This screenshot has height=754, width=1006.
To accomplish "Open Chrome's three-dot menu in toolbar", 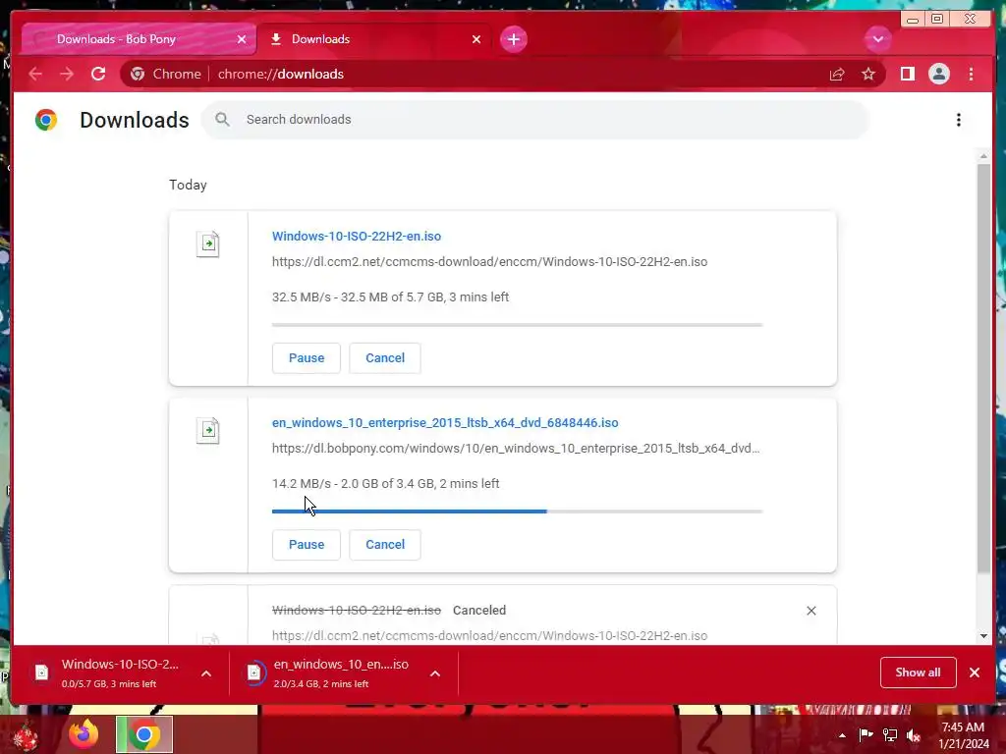I will point(971,74).
